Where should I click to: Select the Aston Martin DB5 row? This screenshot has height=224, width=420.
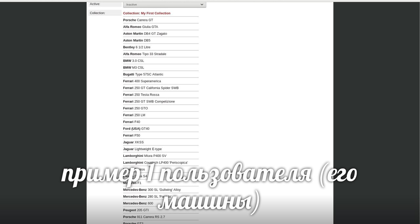pyautogui.click(x=136, y=41)
